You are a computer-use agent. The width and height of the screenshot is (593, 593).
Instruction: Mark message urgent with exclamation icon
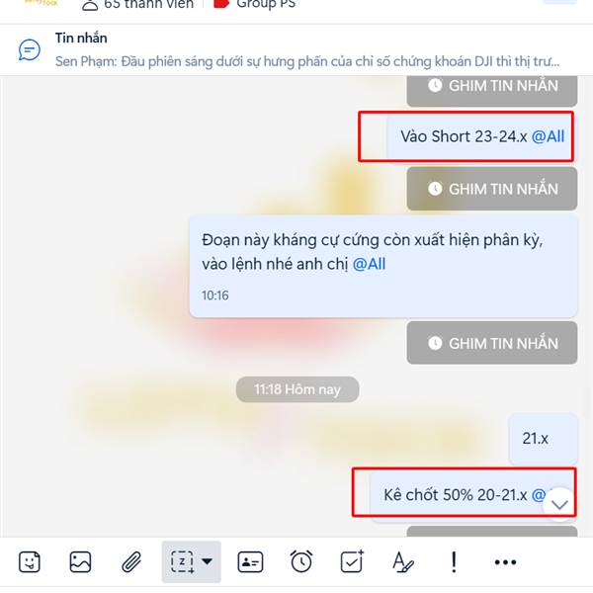(x=454, y=562)
